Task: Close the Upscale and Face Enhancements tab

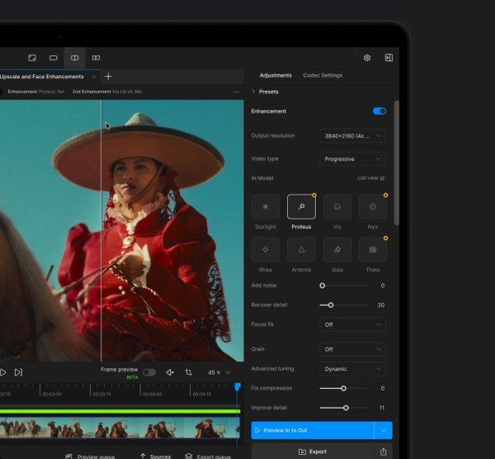Action: tap(94, 77)
